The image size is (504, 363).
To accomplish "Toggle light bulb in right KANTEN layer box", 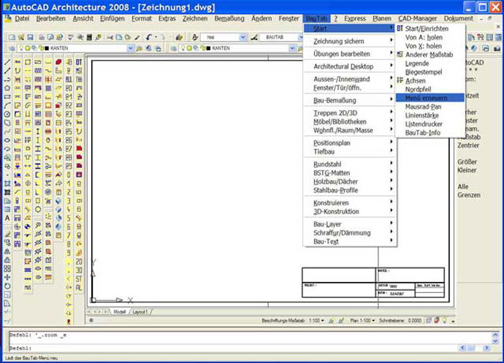I will [x=184, y=48].
